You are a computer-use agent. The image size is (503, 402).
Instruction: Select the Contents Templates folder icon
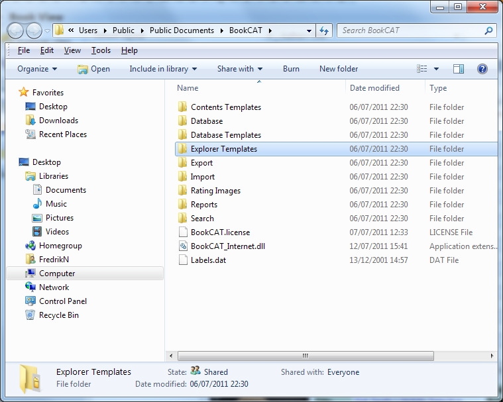182,107
